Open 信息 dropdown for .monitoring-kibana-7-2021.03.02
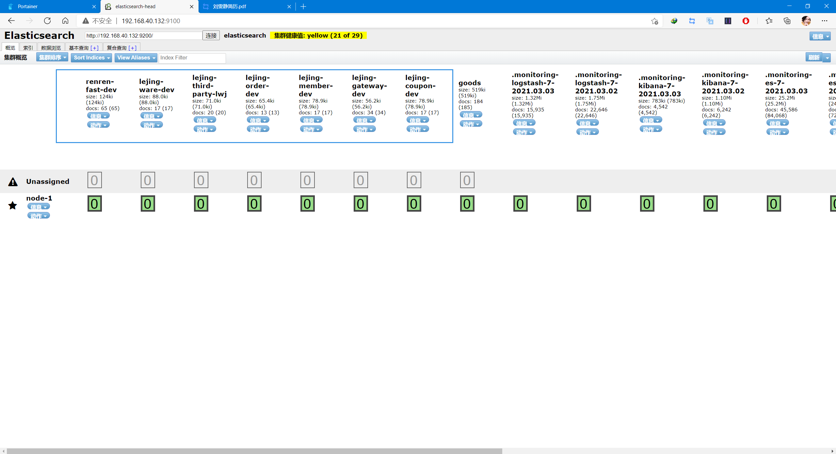 coord(714,123)
